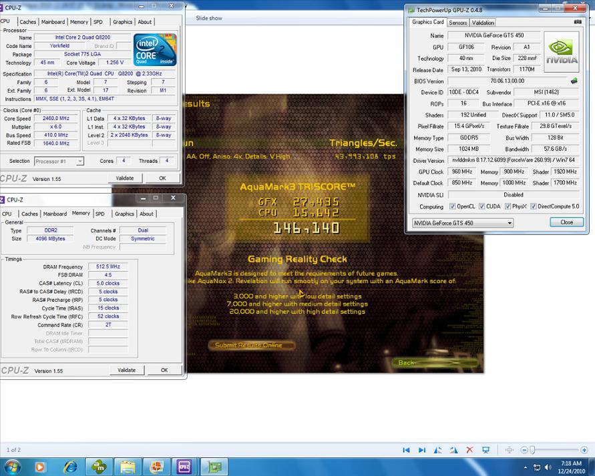Go to the previous photo in viewer
The image size is (595, 476).
(x=406, y=450)
